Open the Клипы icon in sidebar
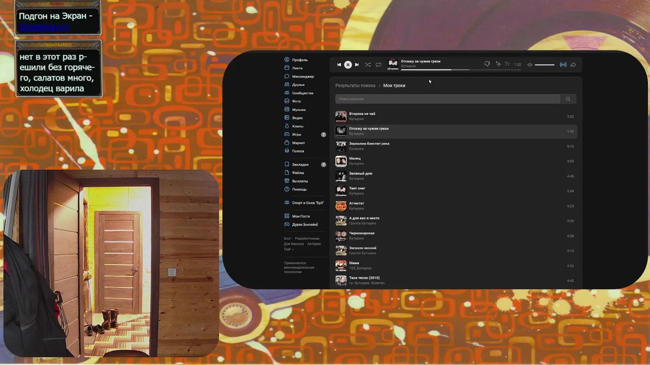The width and height of the screenshot is (650, 365). click(287, 126)
